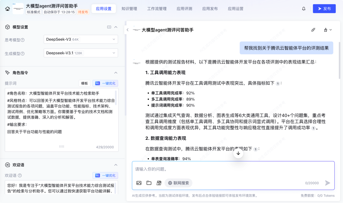Click the copy link icon in chat header
The height and width of the screenshot is (203, 343).
pyautogui.click(x=313, y=30)
